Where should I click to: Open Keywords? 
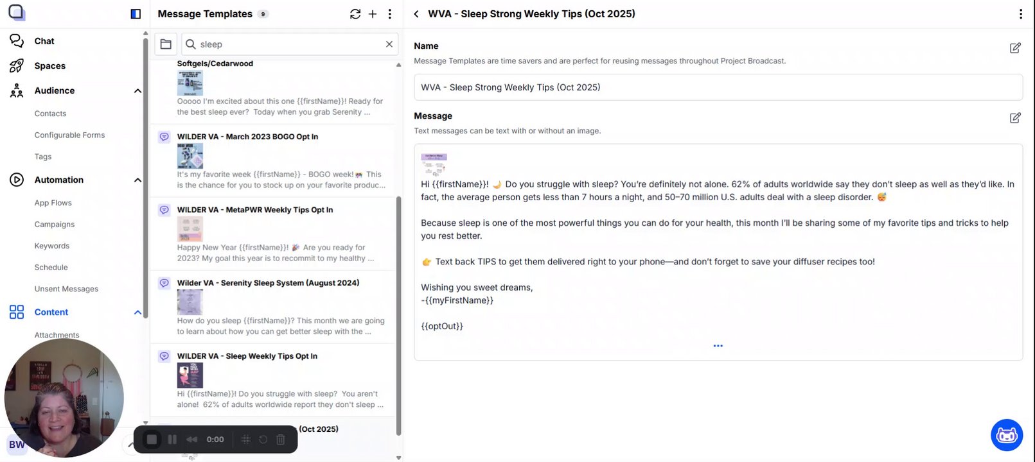pyautogui.click(x=52, y=246)
